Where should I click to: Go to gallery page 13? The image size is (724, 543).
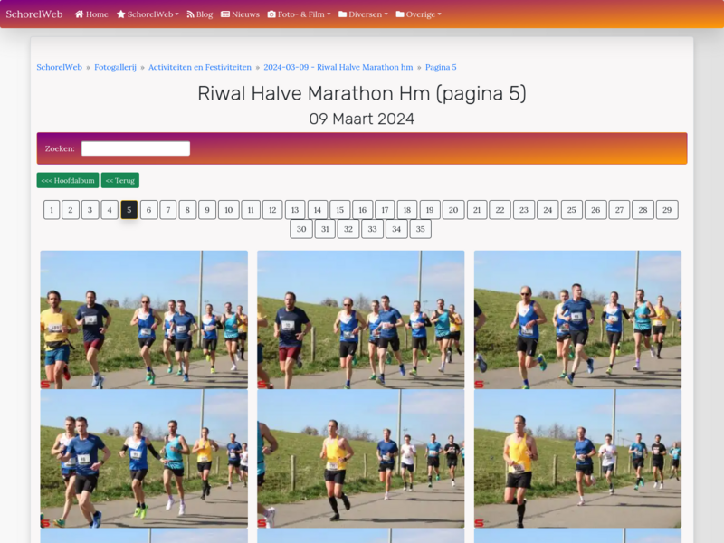point(295,210)
